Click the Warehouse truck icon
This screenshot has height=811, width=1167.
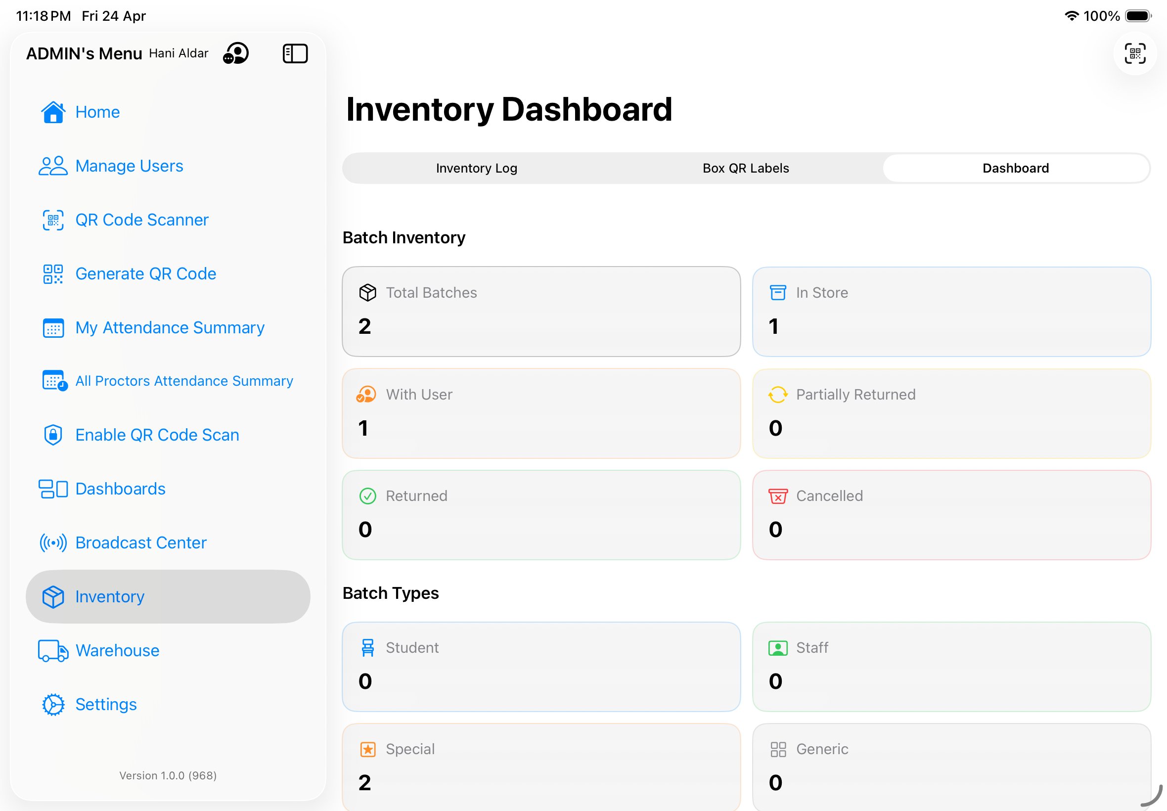[x=52, y=650]
